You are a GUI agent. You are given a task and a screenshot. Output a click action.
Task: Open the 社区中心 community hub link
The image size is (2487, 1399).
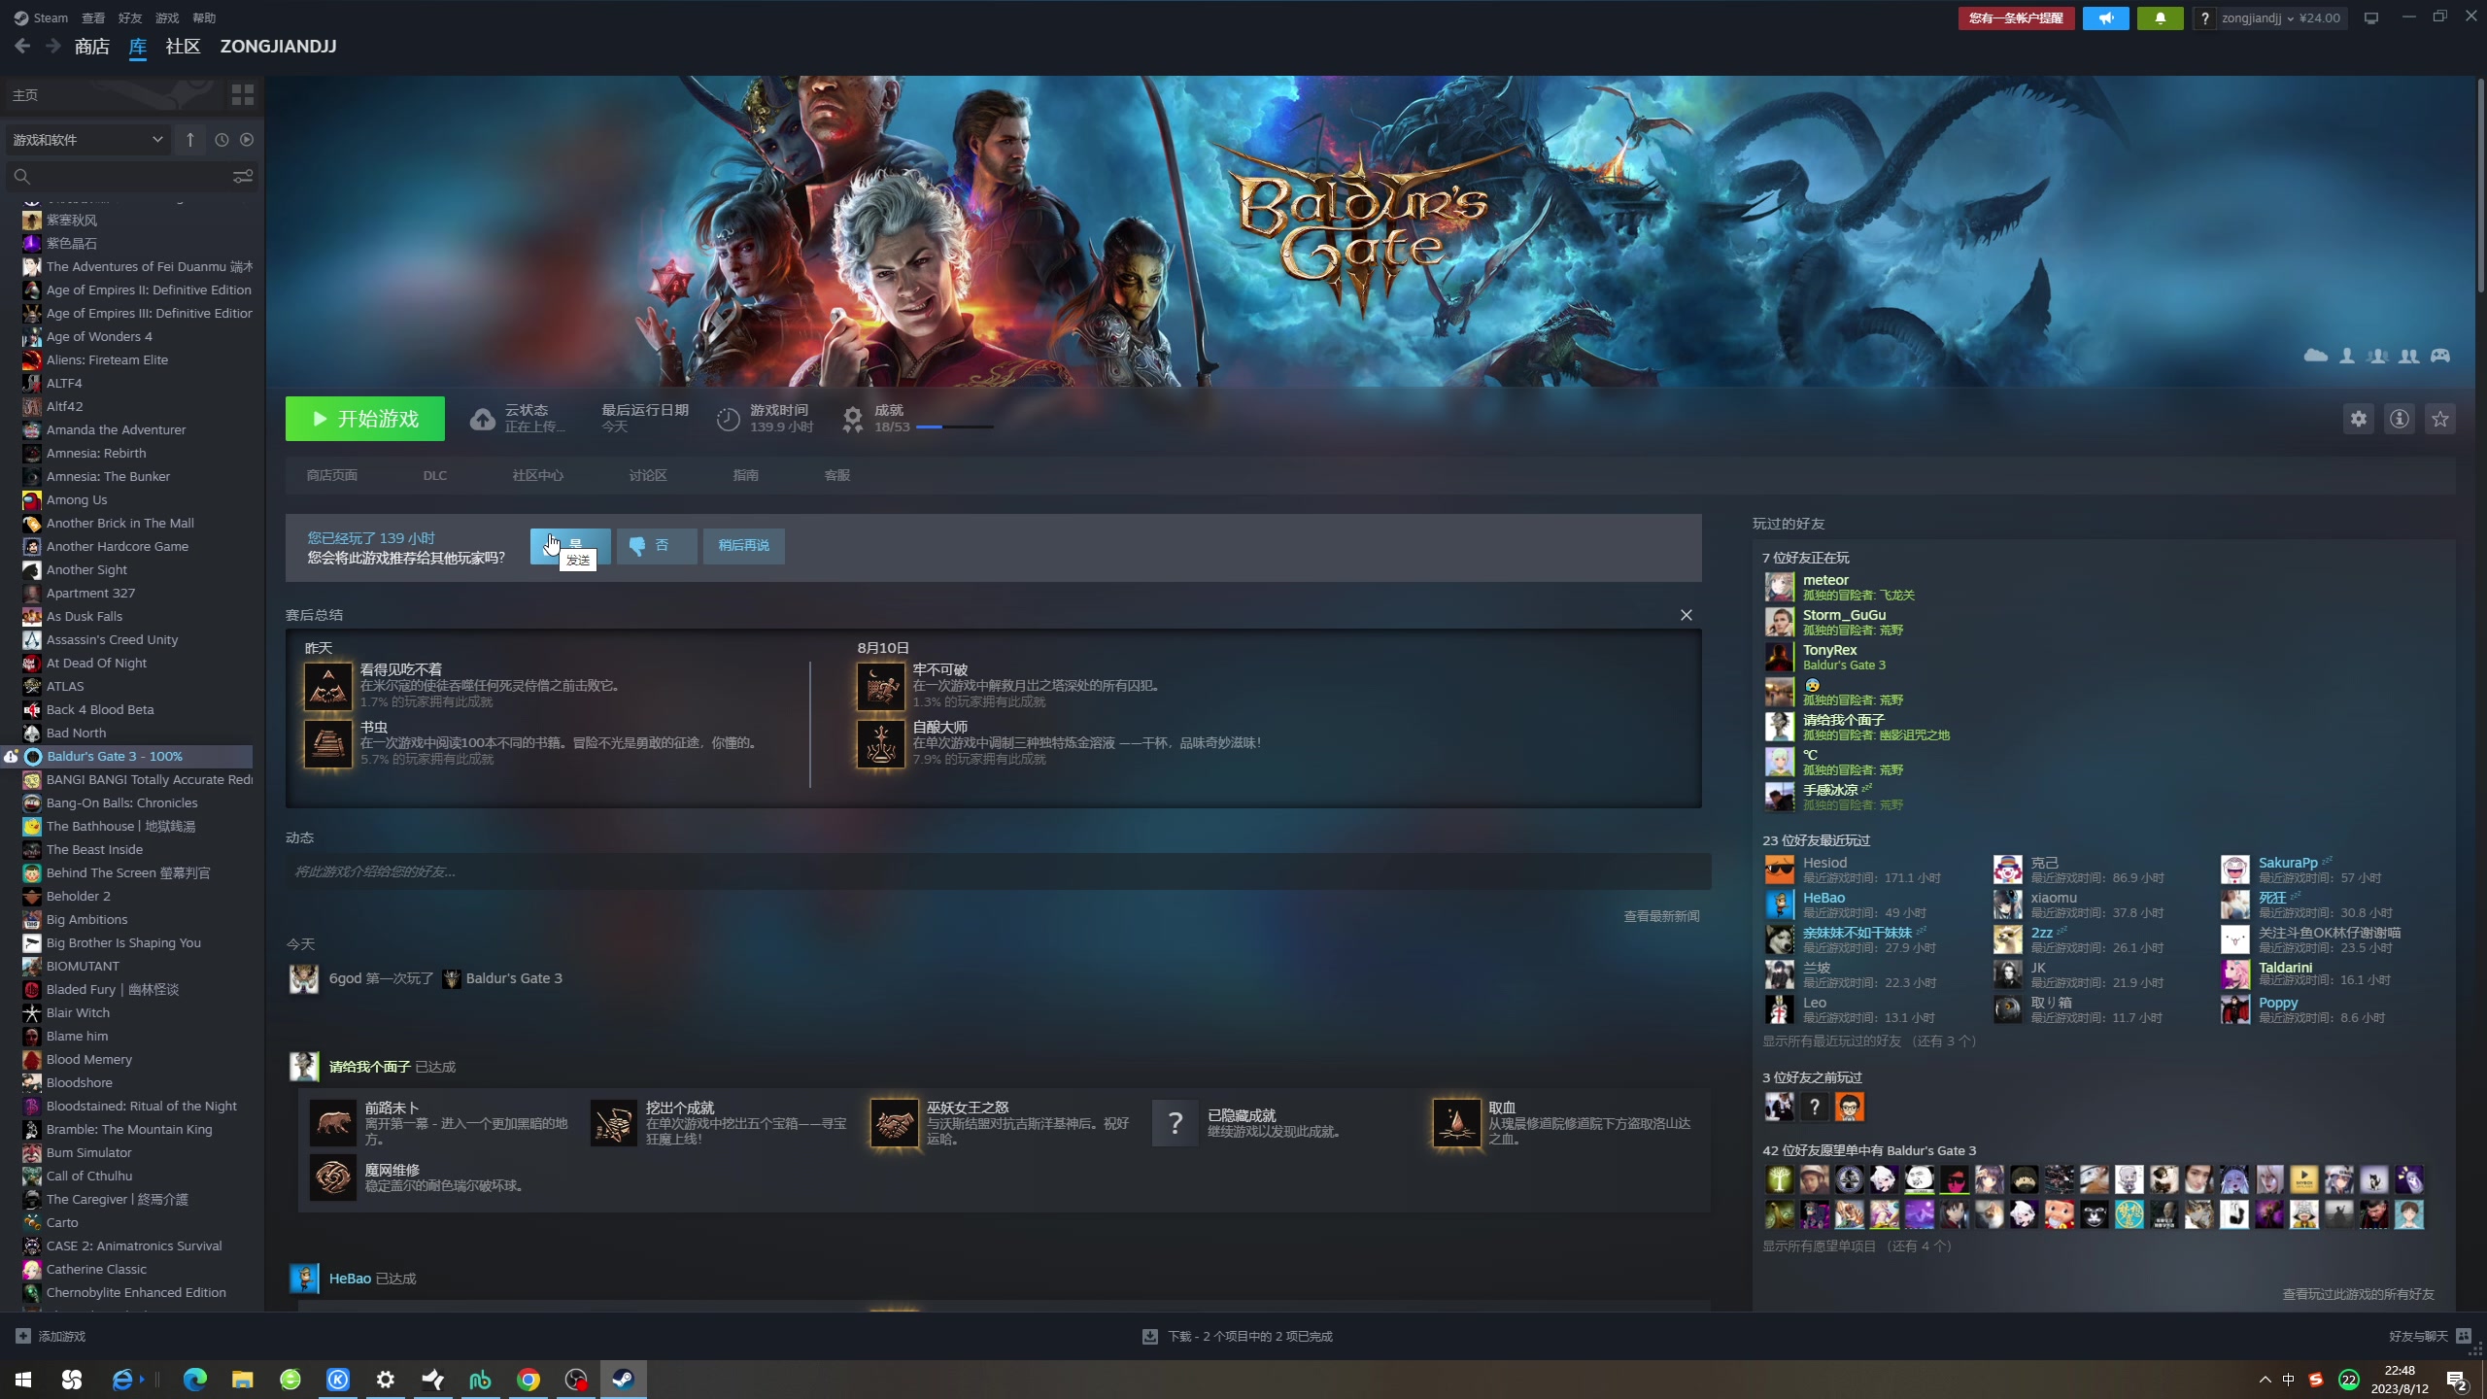tap(537, 475)
